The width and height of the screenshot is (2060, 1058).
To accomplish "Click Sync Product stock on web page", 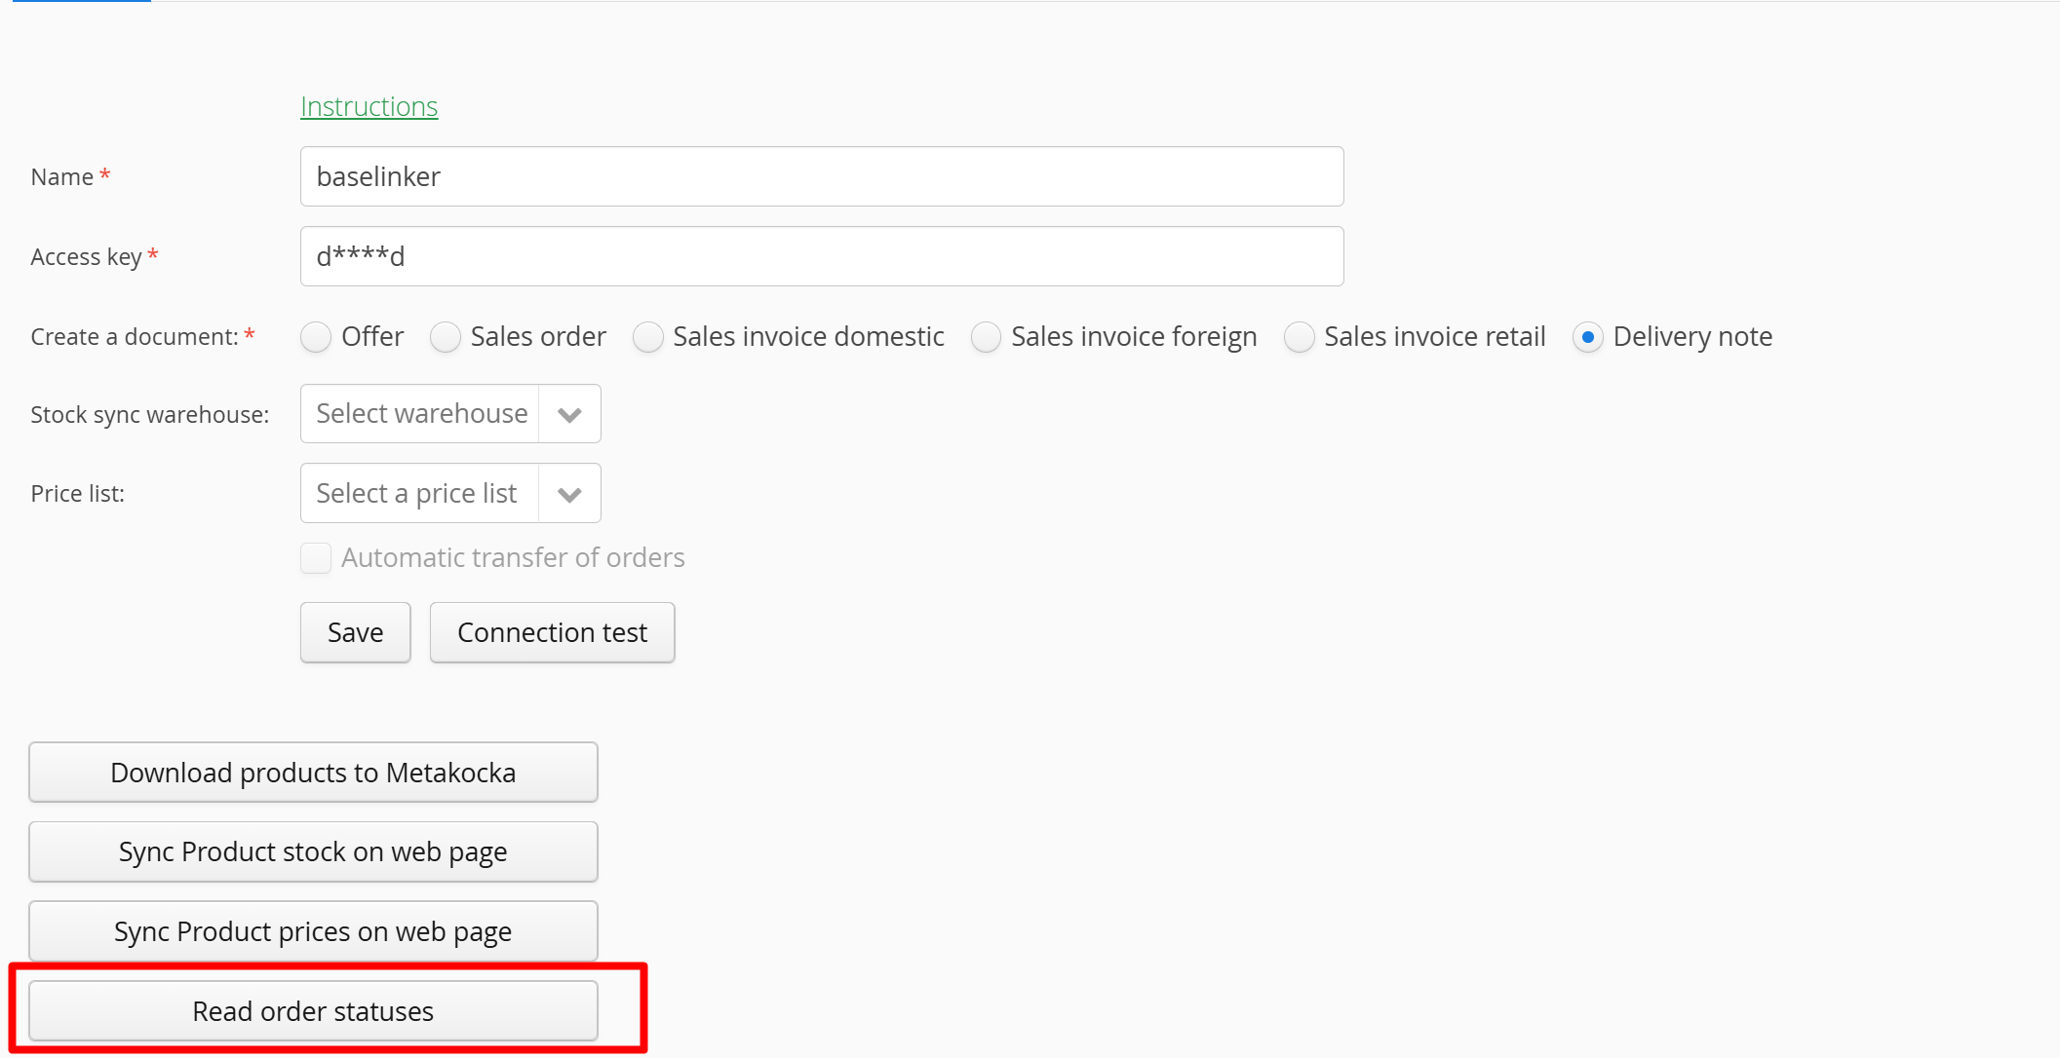I will 313,852.
